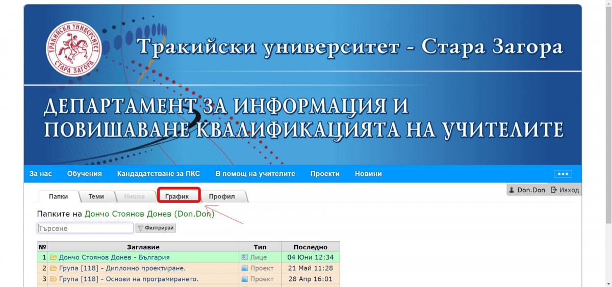Click folder icon beside Дипломно проектиране row
Image resolution: width=612 pixels, height=287 pixels.
click(53, 268)
